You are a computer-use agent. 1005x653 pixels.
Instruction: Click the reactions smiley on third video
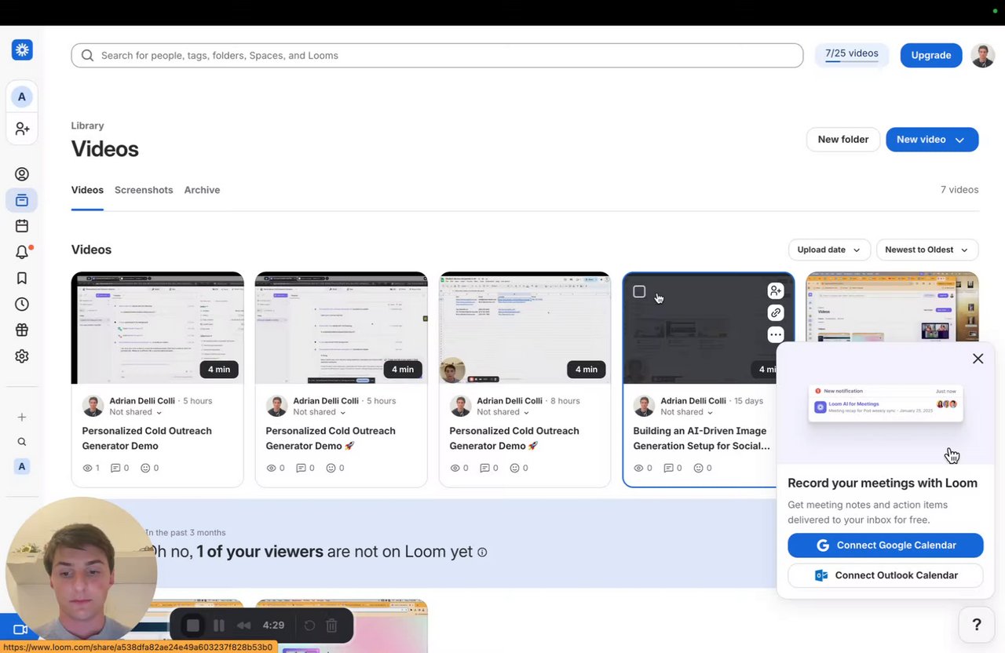[517, 468]
